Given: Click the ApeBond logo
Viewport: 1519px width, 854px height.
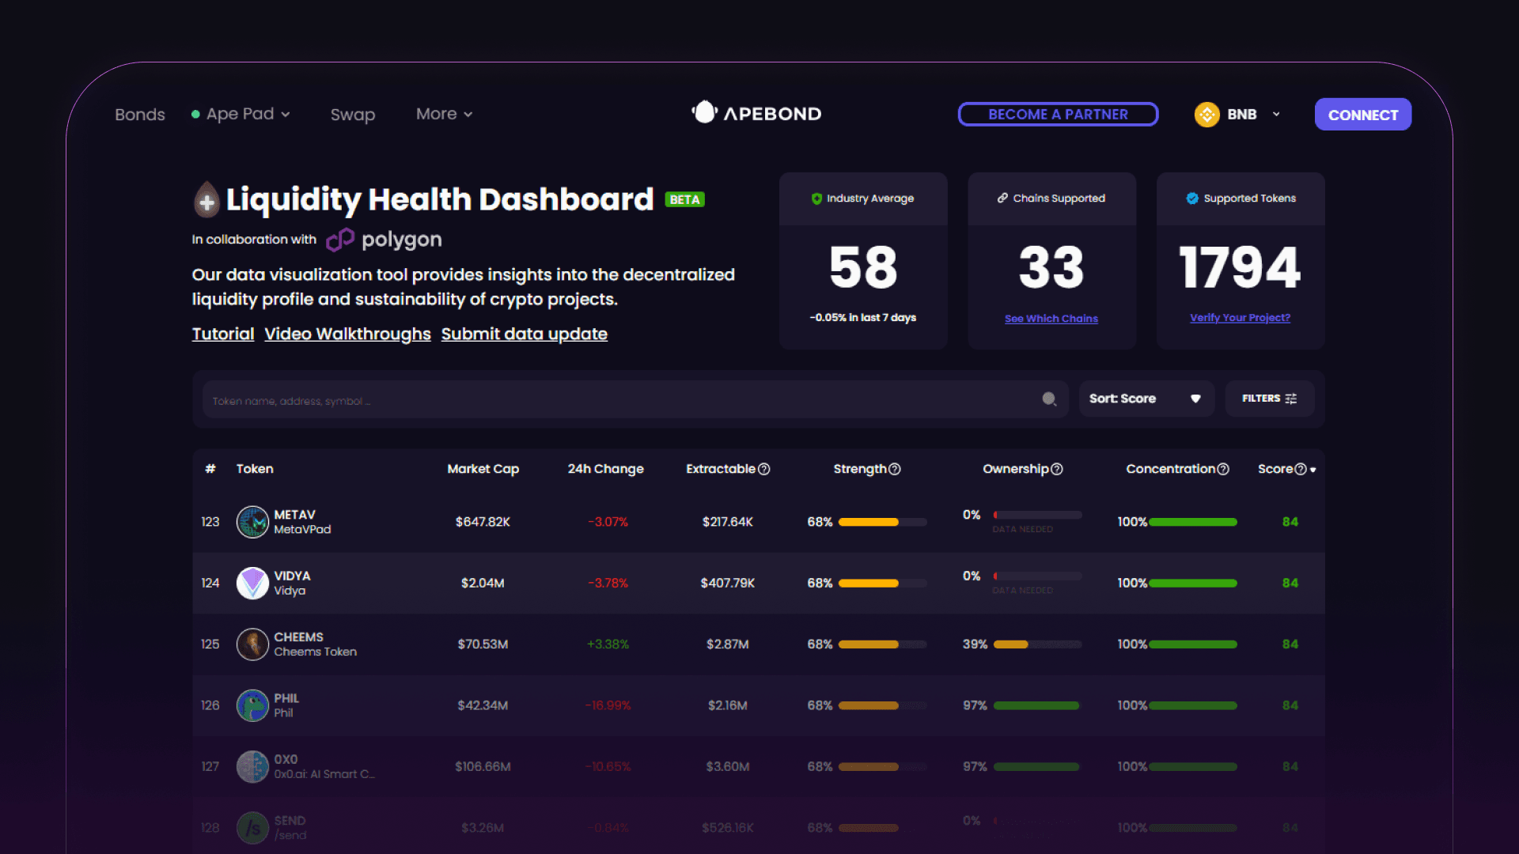Looking at the screenshot, I should [757, 113].
